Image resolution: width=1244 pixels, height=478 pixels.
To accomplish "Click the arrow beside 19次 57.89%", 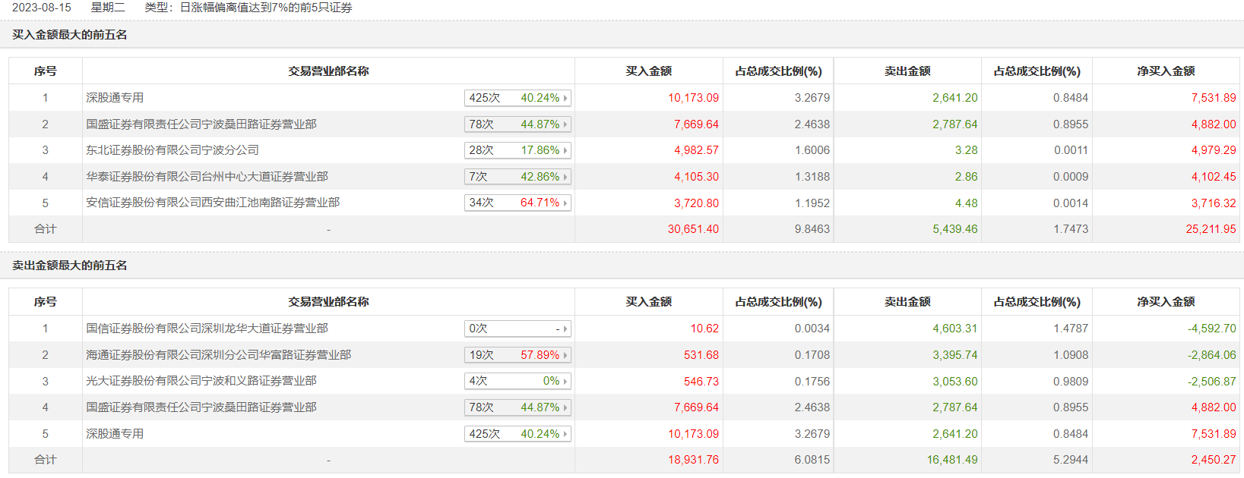I will pos(565,355).
